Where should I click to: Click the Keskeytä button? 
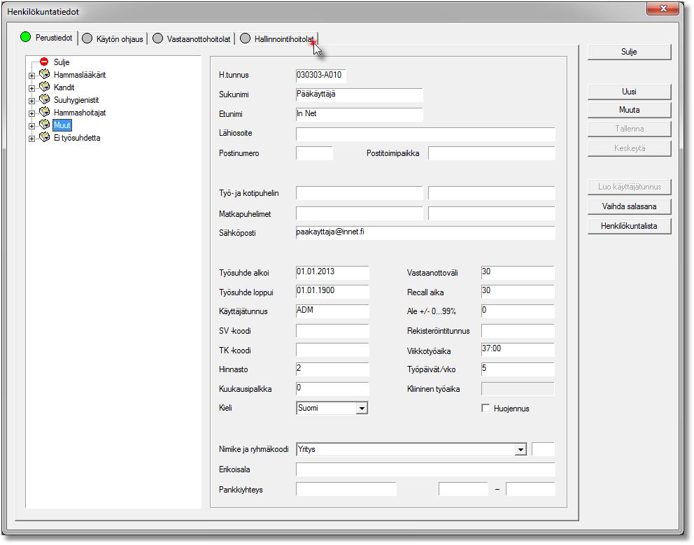[629, 148]
